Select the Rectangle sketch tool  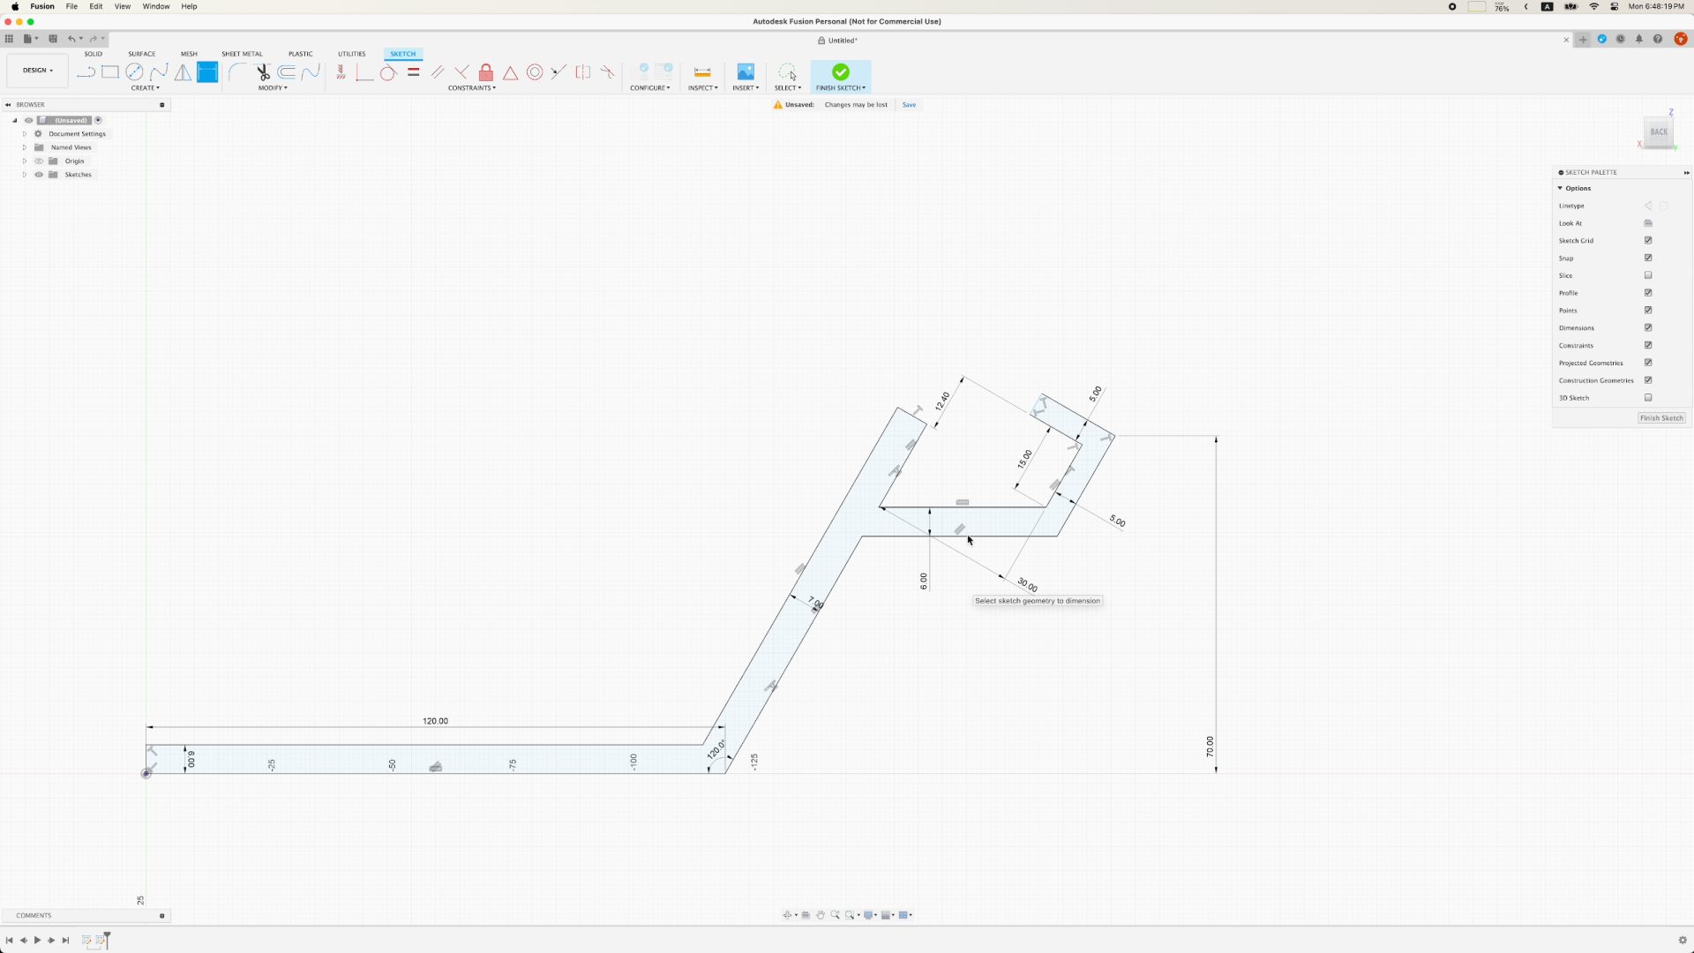point(110,72)
